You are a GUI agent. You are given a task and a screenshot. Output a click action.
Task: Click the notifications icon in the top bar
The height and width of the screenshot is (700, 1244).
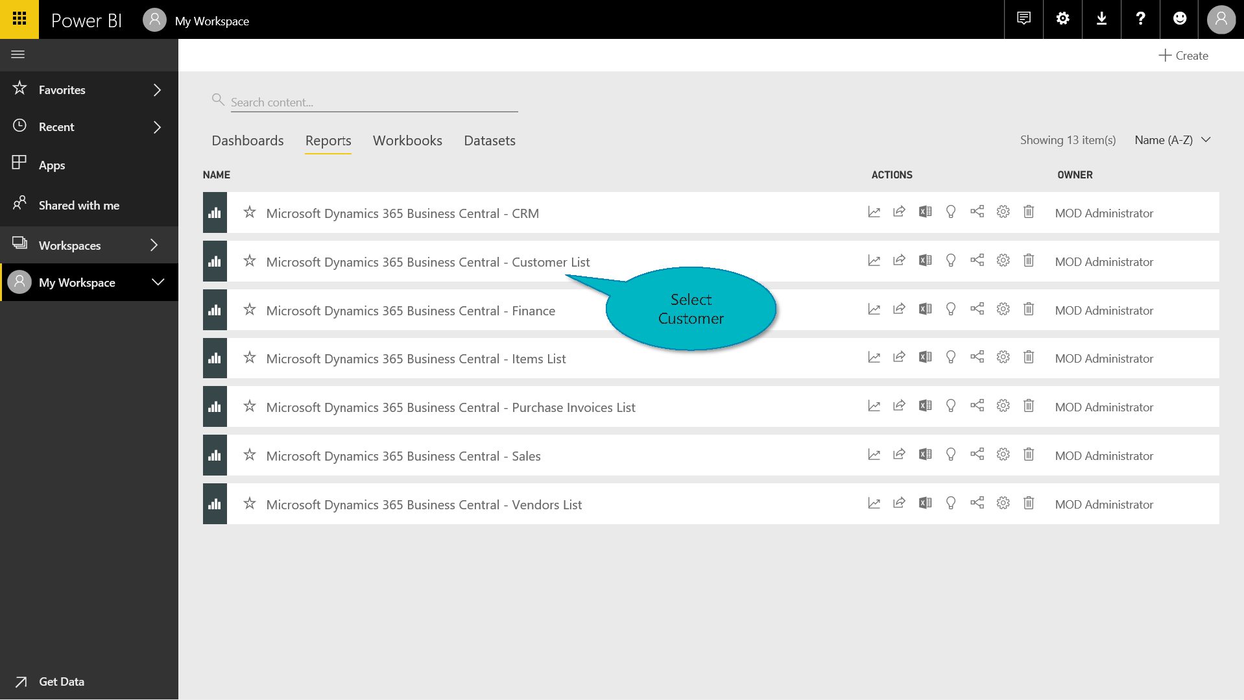pos(1023,19)
